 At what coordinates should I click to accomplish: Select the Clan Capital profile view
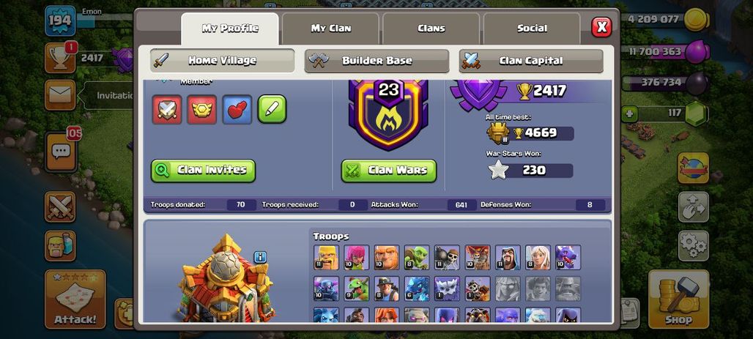(530, 61)
